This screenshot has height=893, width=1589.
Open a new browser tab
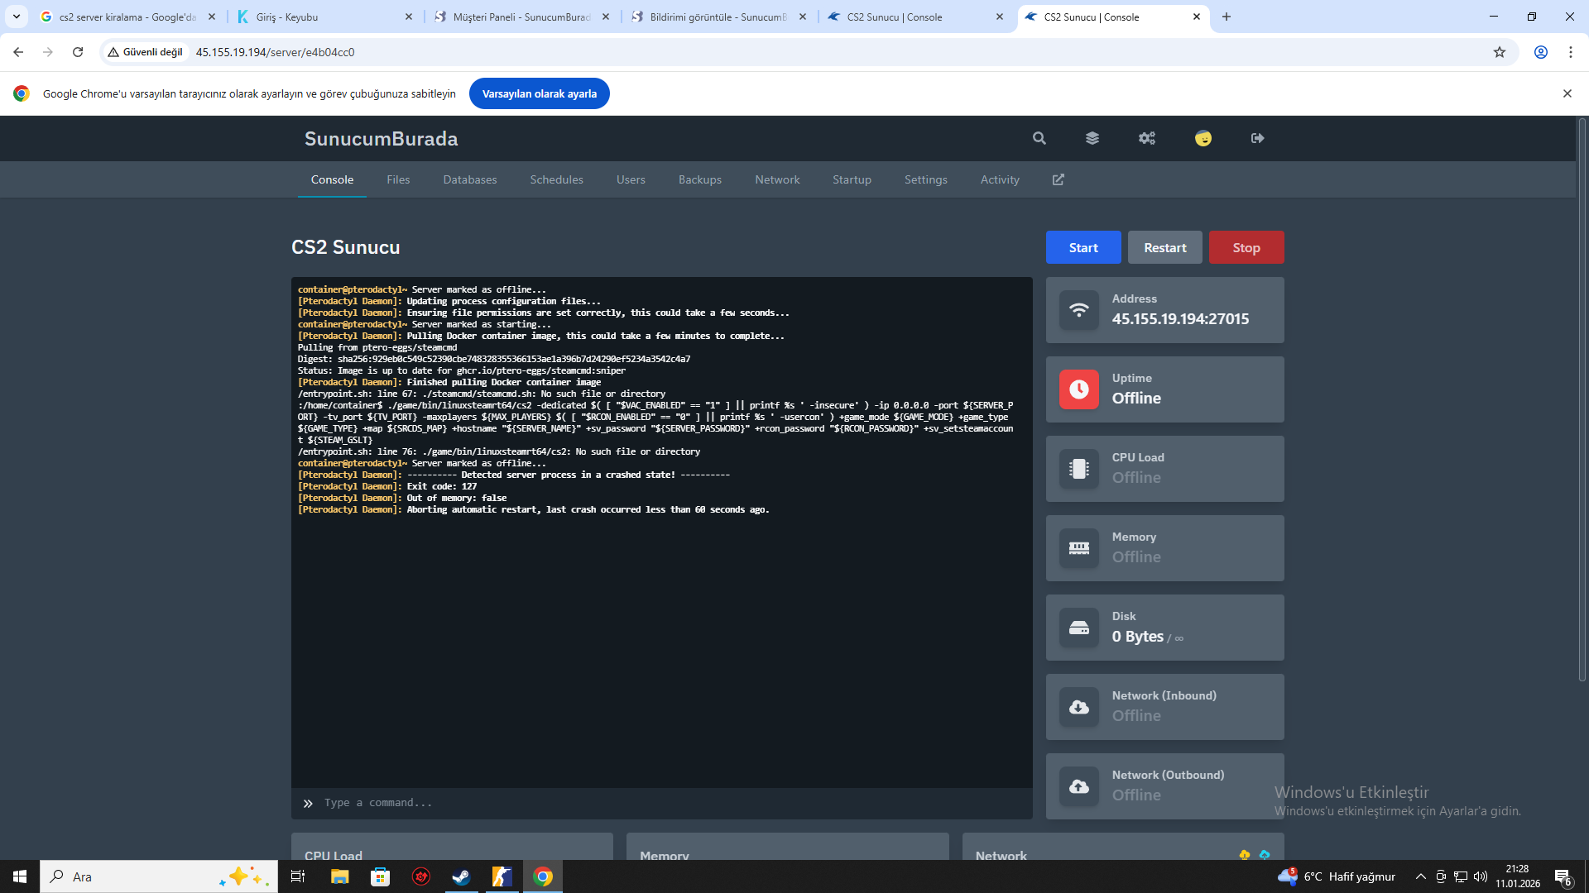1227,17
